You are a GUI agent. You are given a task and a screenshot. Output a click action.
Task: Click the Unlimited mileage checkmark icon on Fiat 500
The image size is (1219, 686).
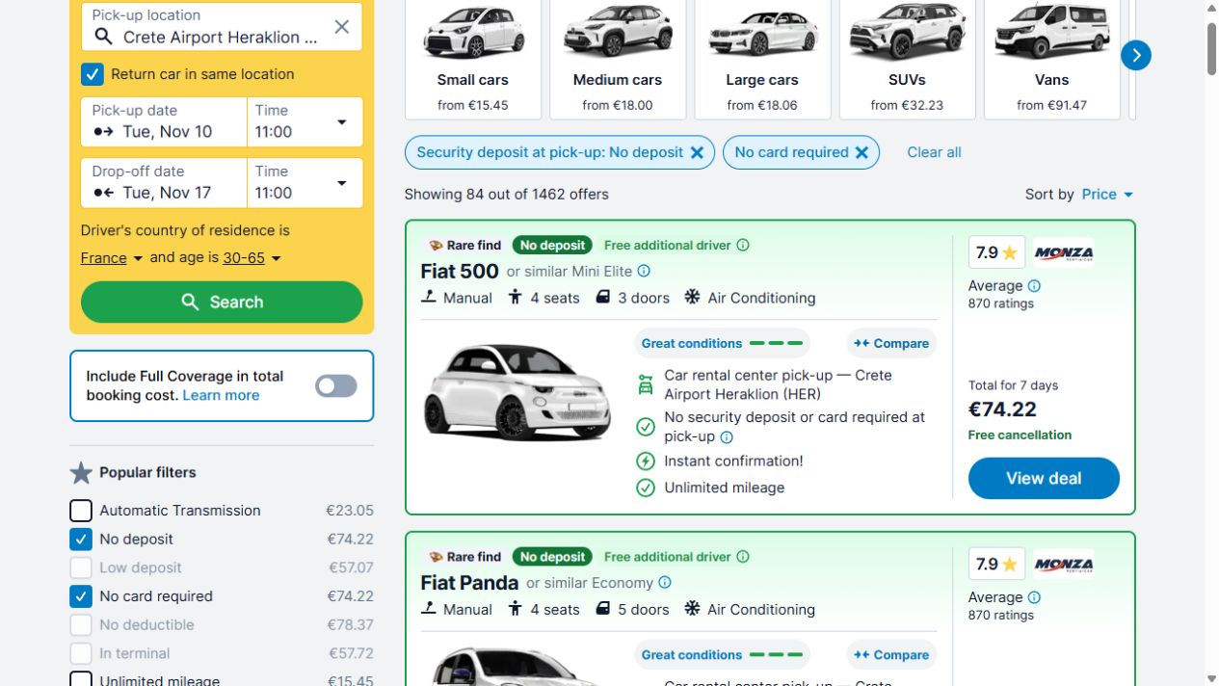pyautogui.click(x=646, y=488)
